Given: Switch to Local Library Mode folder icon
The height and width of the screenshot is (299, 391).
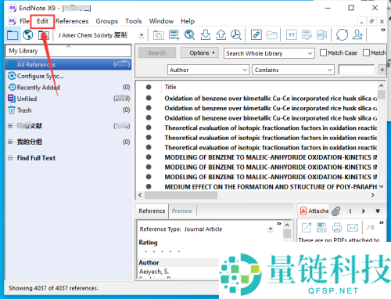Looking at the screenshot, I should [x=13, y=34].
